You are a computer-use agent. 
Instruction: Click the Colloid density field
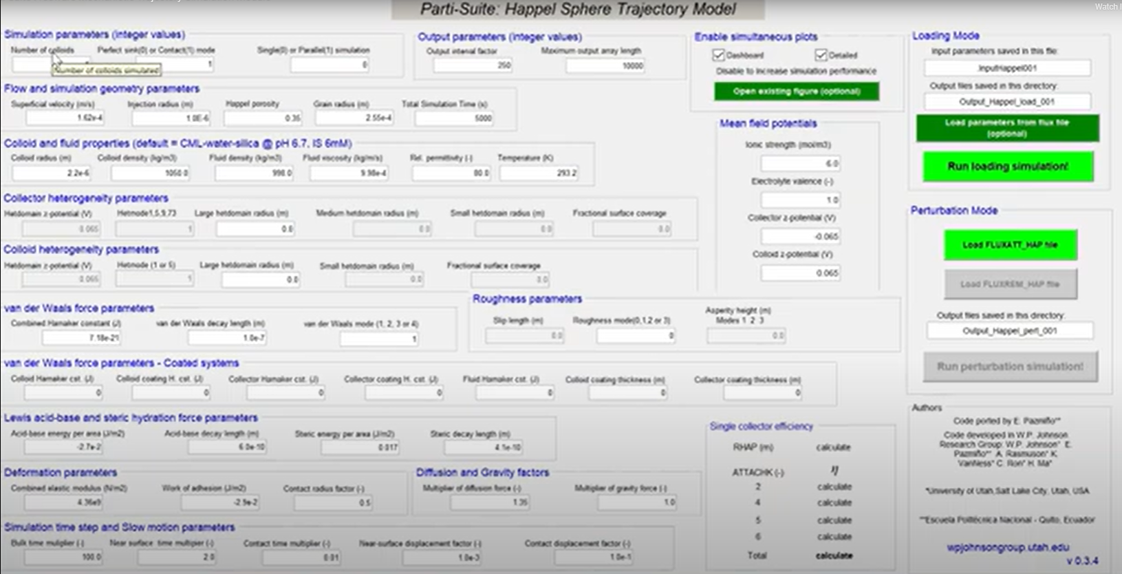(x=151, y=173)
